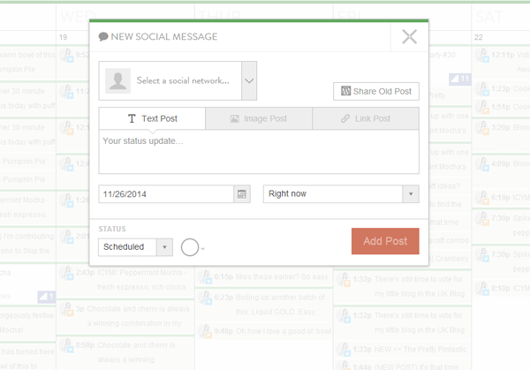The image size is (530, 370).
Task: Click the arrow on the 'Right now' selector
Action: tap(411, 194)
